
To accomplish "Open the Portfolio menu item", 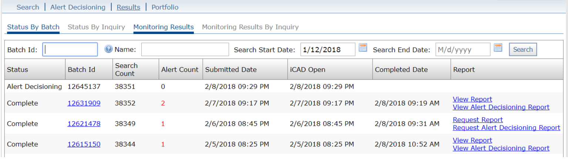I will click(x=165, y=7).
